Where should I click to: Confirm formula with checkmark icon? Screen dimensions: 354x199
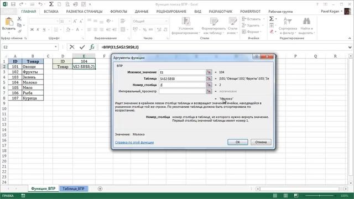[x=82, y=47]
